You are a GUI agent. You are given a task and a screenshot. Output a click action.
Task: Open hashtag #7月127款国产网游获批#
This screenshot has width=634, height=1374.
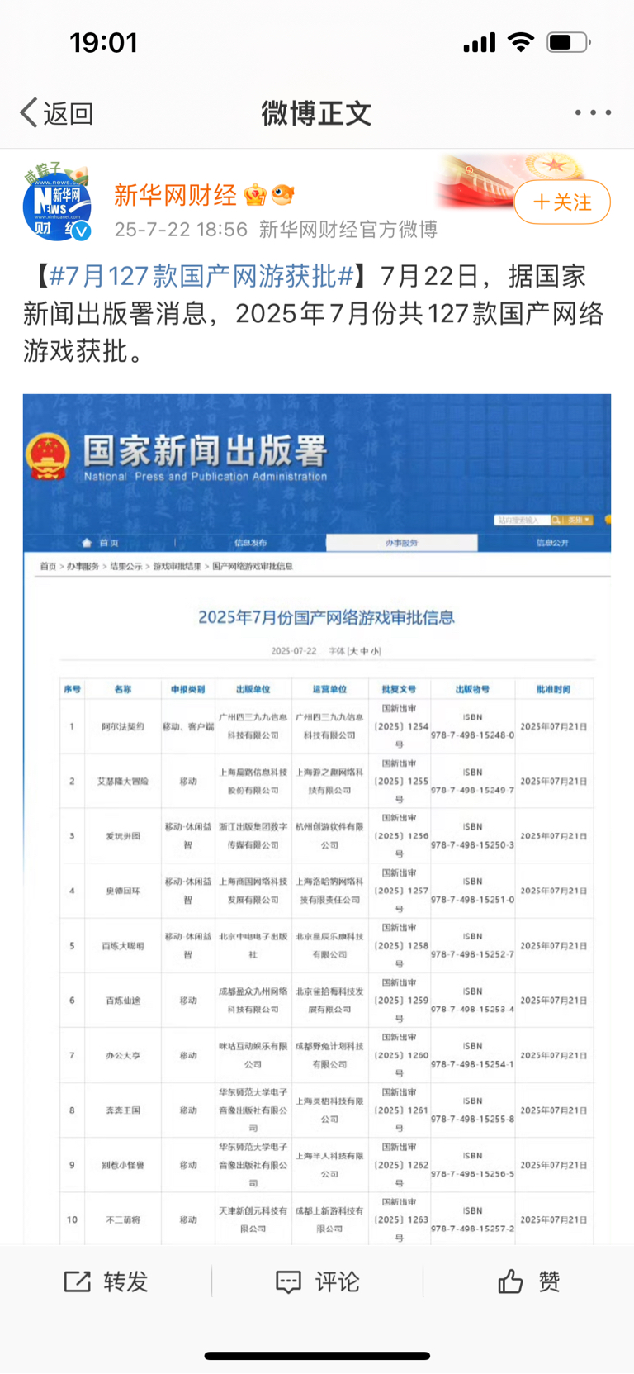201,275
